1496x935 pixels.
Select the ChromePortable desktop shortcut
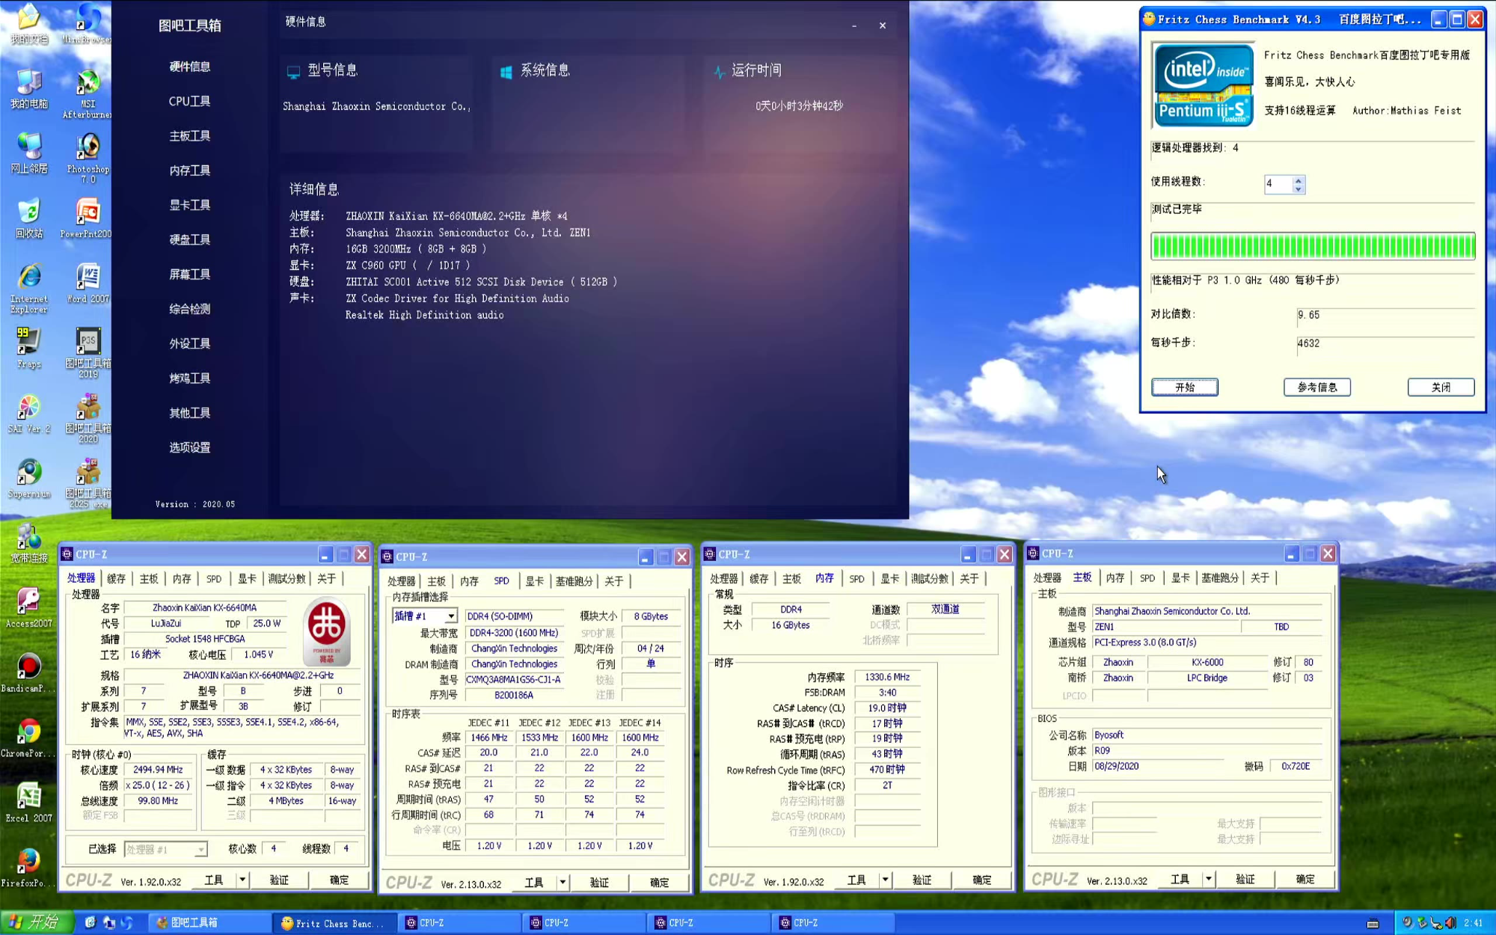click(x=29, y=738)
